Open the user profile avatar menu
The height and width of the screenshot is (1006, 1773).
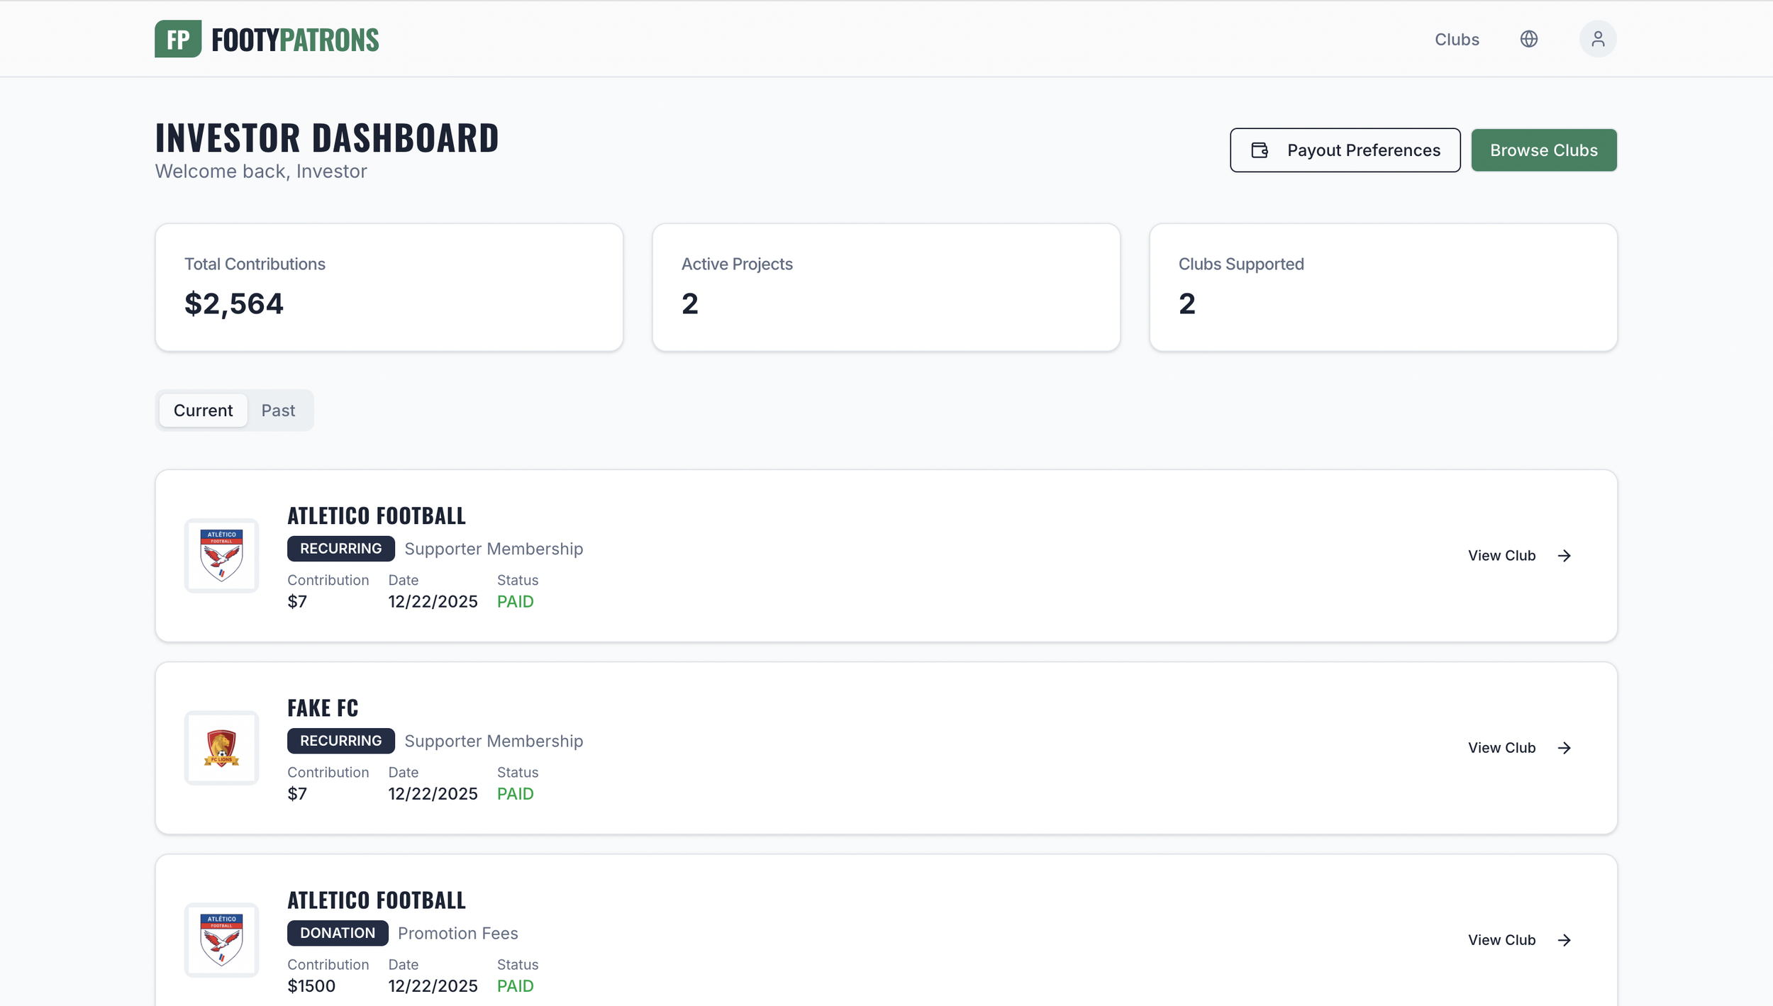pos(1597,38)
